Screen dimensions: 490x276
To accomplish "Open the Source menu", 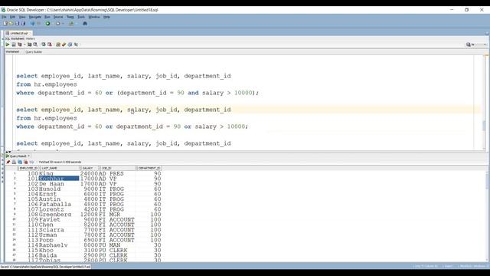I will point(58,17).
